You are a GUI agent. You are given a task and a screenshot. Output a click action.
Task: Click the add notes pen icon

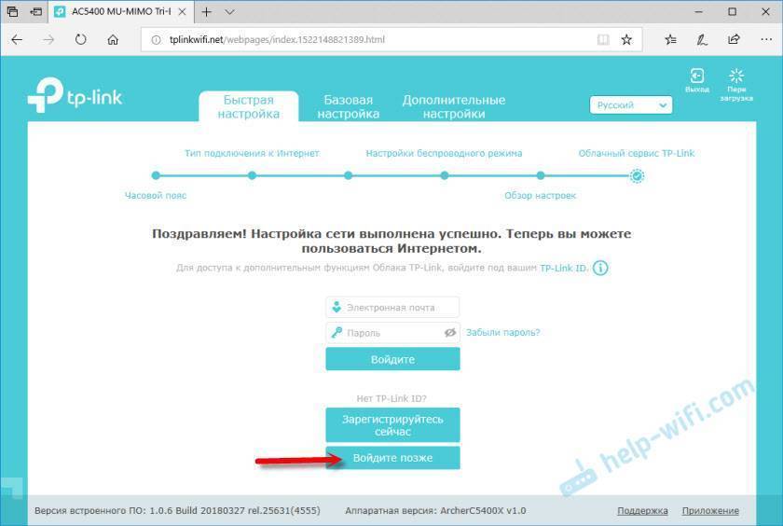tap(702, 39)
